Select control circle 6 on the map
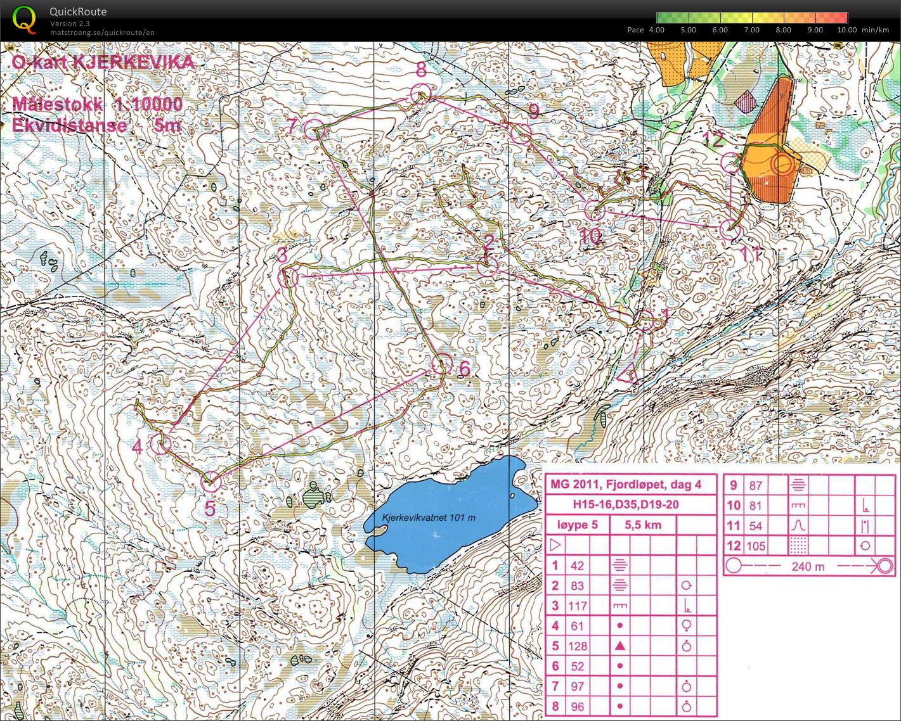Viewport: 901px width, 721px height. point(441,363)
